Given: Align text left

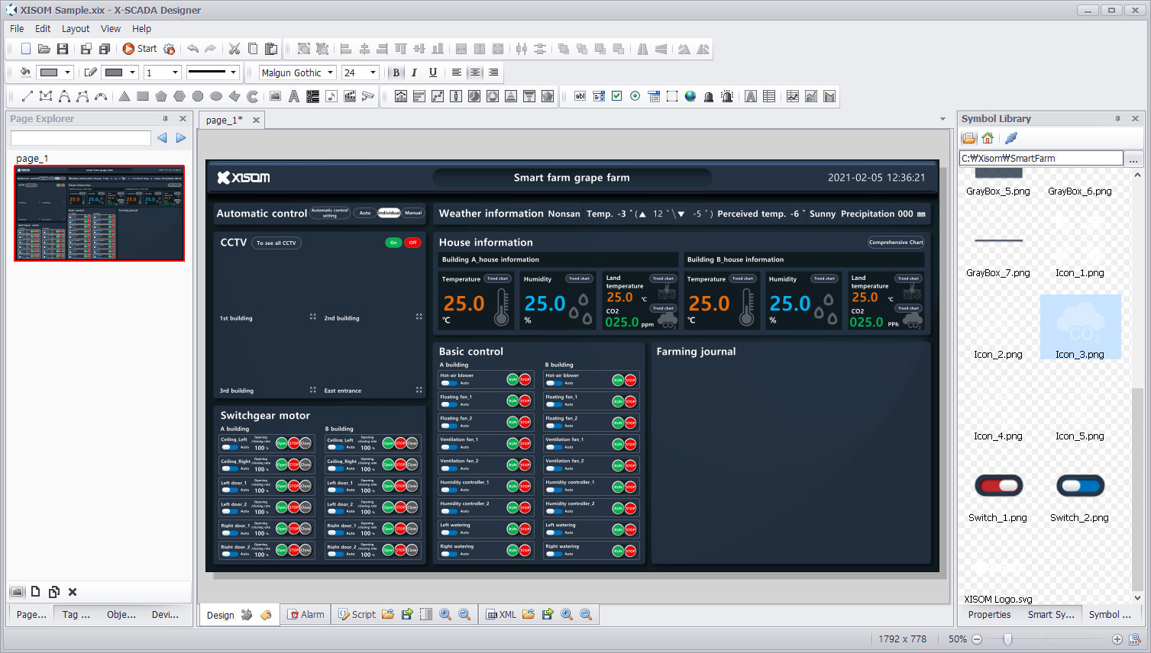Looking at the screenshot, I should [457, 72].
